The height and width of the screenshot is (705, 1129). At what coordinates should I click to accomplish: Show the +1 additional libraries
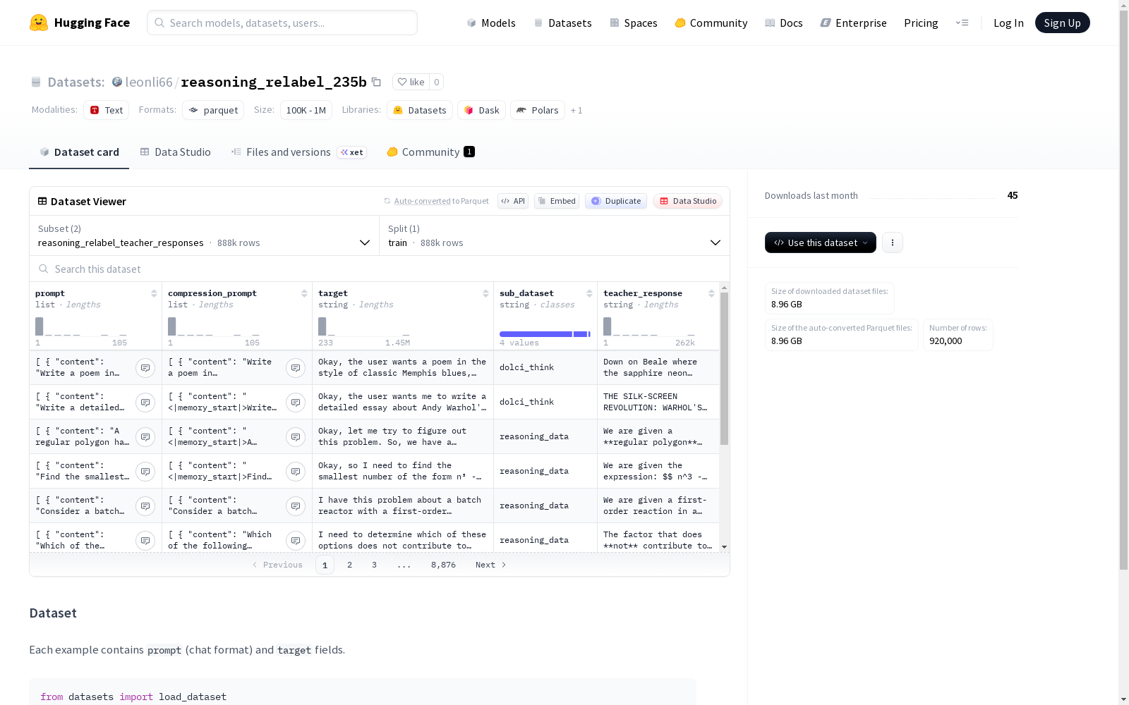tap(576, 110)
